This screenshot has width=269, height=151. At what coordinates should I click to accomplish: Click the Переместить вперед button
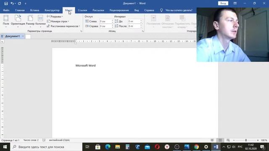[182, 22]
